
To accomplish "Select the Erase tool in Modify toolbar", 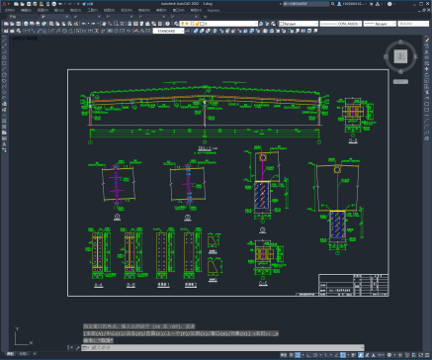I will coord(427,40).
